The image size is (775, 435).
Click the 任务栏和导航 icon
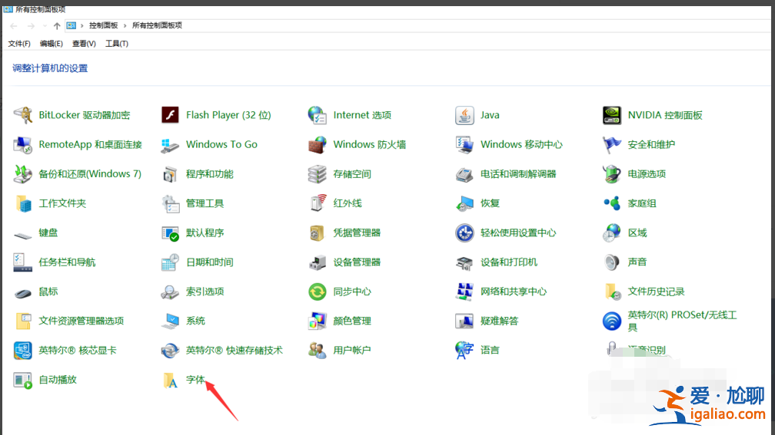point(23,262)
